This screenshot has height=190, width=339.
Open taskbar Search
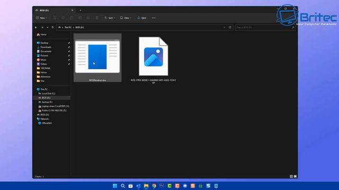coord(123,186)
